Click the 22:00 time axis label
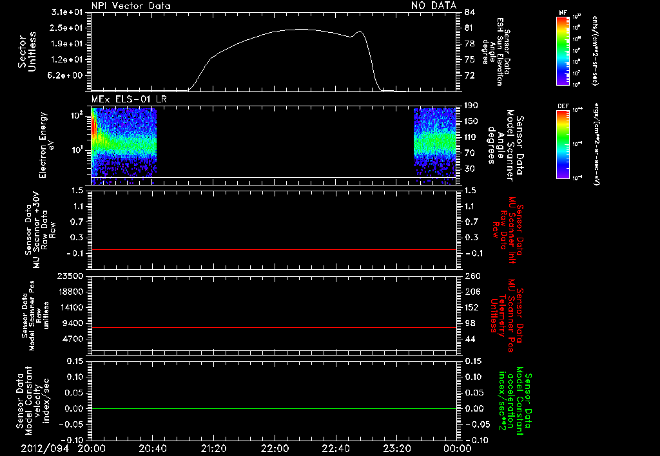 click(x=275, y=448)
